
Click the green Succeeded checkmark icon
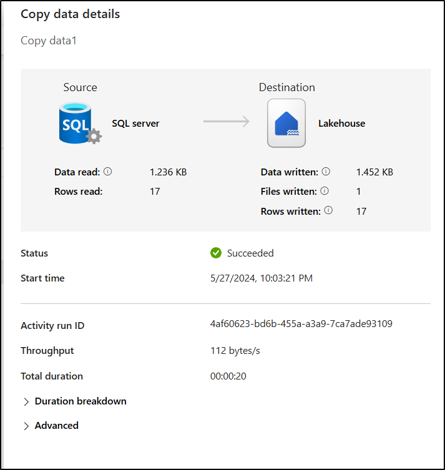(x=216, y=253)
